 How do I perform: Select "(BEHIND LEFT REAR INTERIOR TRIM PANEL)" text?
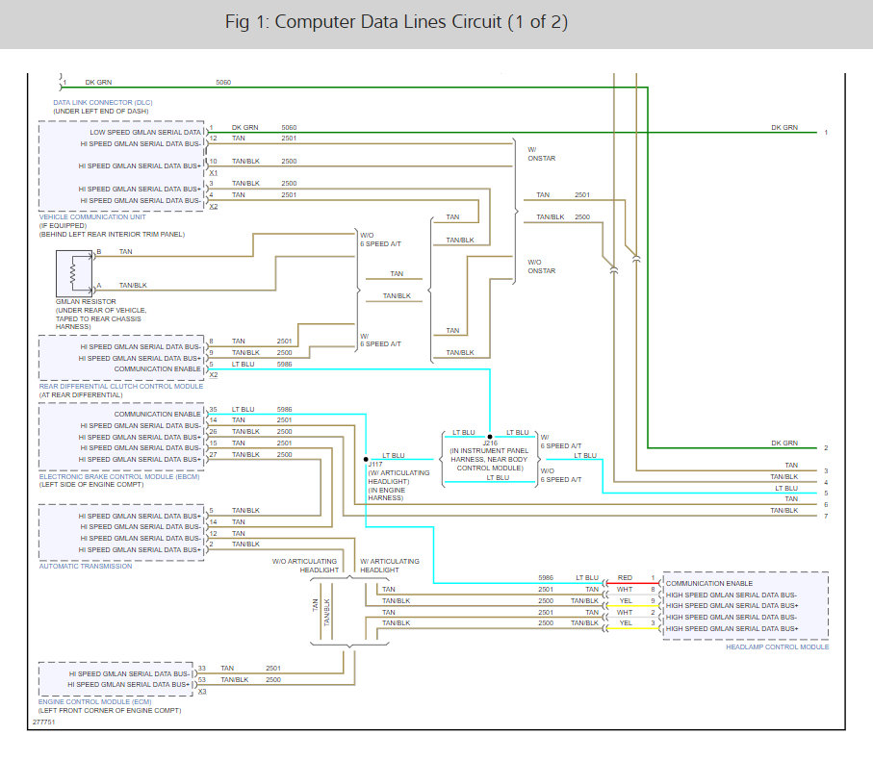click(x=112, y=234)
